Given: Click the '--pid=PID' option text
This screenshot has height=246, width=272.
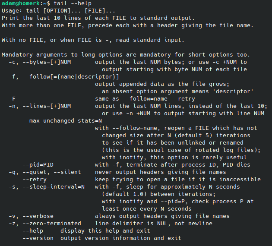Looking at the screenshot, I should [x=38, y=165].
